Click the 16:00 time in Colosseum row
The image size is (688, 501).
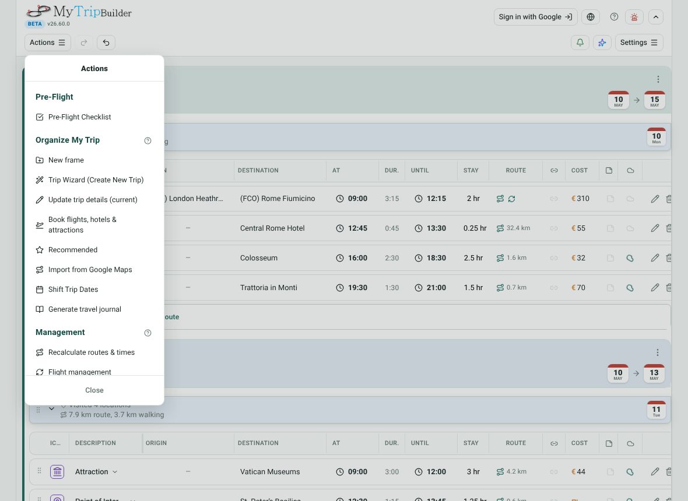click(x=352, y=258)
